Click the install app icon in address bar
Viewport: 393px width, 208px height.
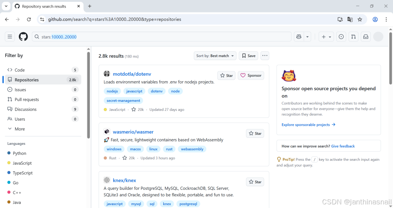pyautogui.click(x=340, y=19)
